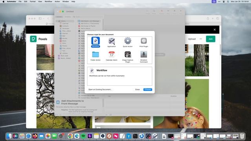Open Microsoft Edge from the Dock
Image resolution: width=251 pixels, height=141 pixels.
point(77,136)
